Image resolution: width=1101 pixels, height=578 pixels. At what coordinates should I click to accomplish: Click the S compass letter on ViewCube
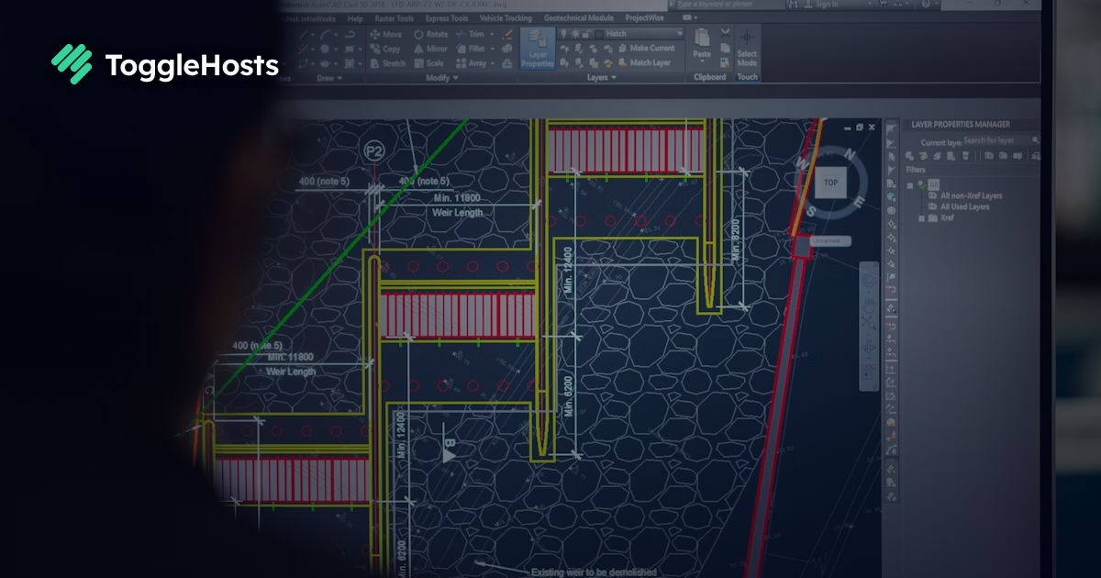[812, 210]
